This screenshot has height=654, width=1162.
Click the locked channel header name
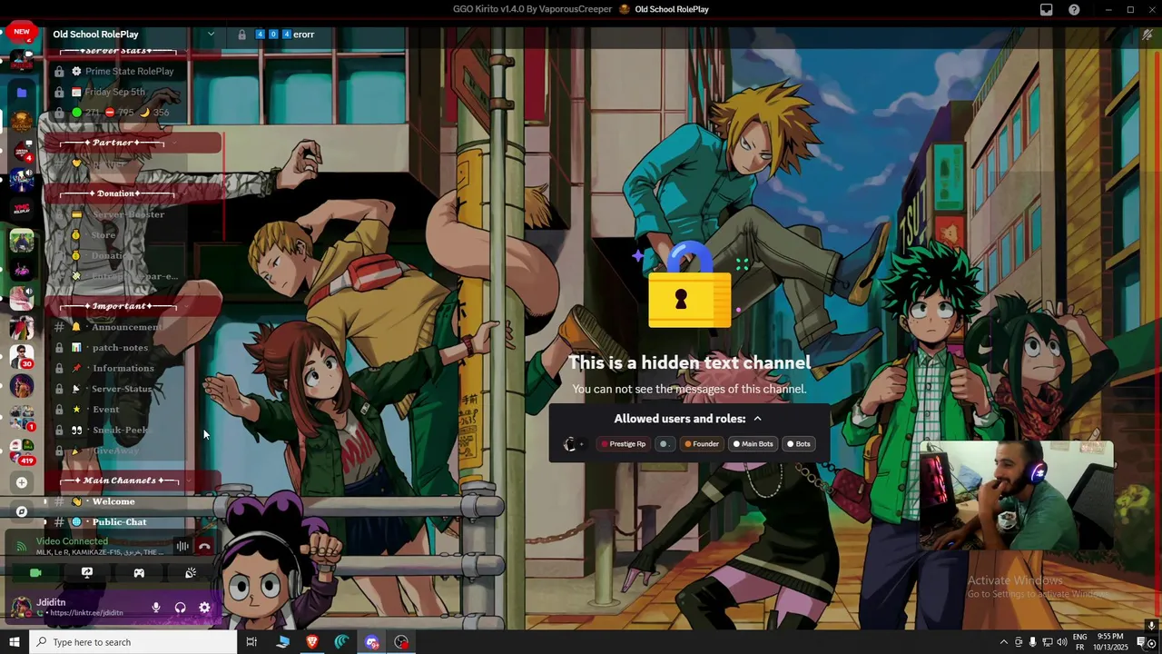286,35
